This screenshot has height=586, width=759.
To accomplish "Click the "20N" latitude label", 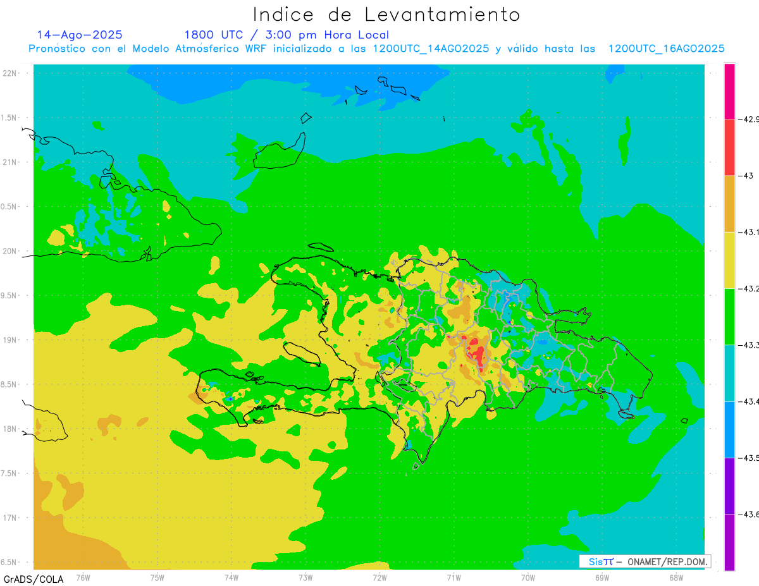I will [10, 251].
